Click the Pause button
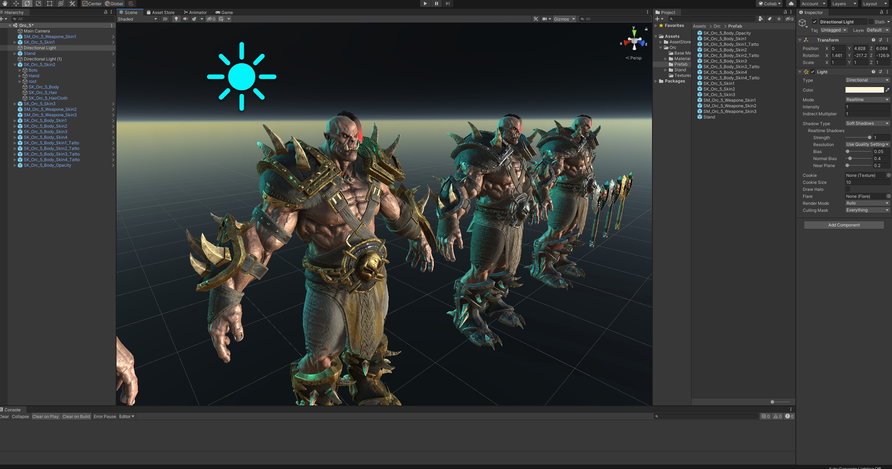The width and height of the screenshot is (892, 469). click(x=436, y=3)
